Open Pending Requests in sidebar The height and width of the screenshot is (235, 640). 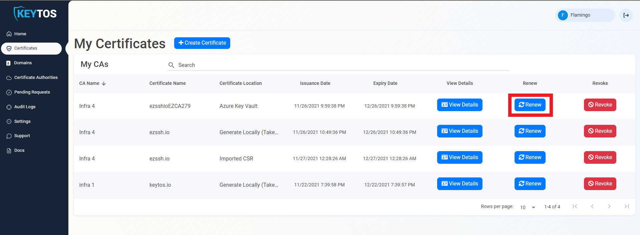(x=32, y=92)
